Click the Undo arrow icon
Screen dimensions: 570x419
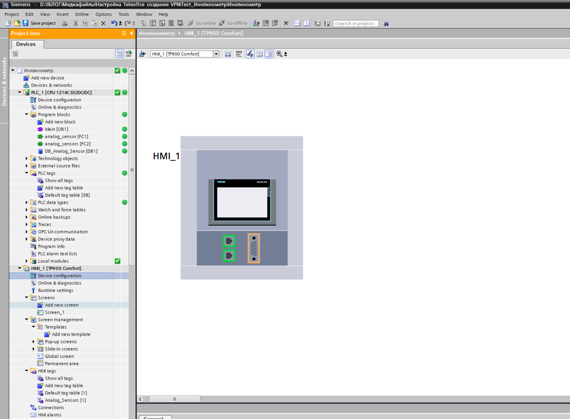click(x=114, y=23)
